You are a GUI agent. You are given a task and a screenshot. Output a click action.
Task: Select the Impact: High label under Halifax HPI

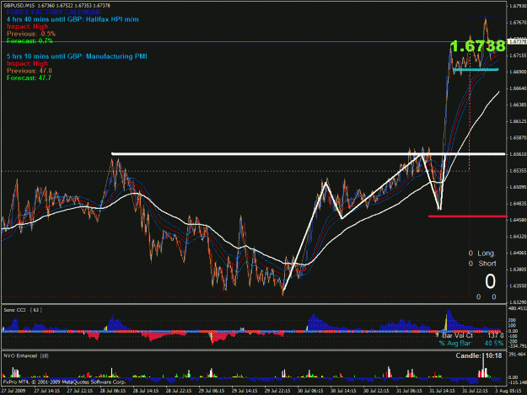[27, 26]
